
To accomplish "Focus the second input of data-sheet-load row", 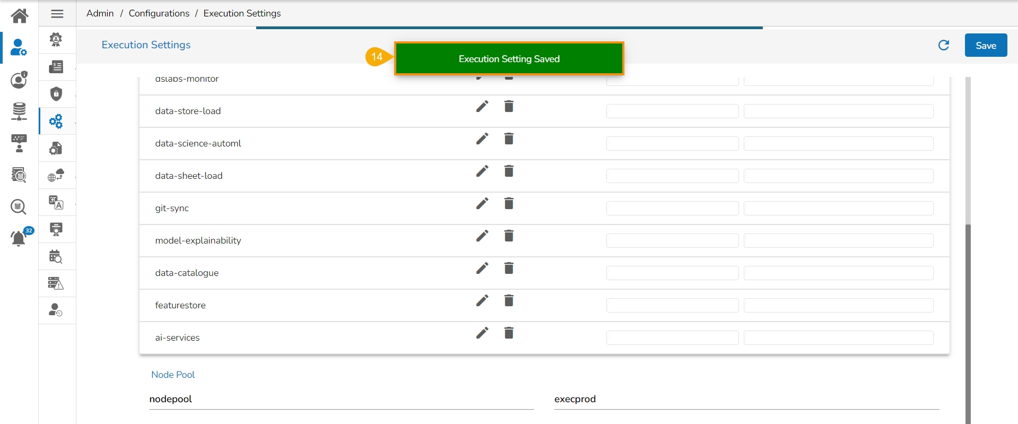I will [x=839, y=176].
